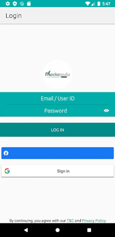Tap the Mockopedia logo image

(58, 74)
